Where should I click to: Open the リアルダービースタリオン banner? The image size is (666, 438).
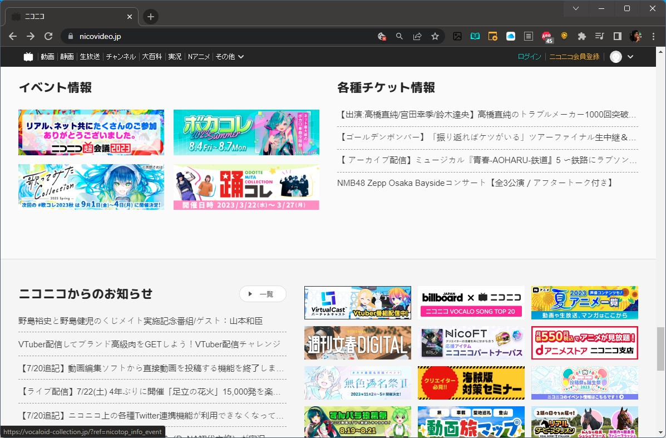584,422
